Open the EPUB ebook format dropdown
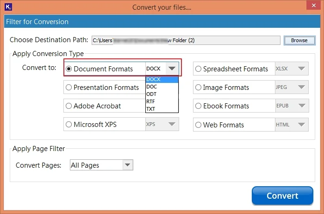Viewport: 324px width, 214px height. click(x=292, y=106)
